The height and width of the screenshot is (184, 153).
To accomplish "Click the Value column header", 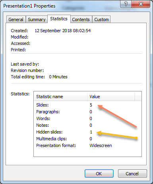I will tap(111, 97).
